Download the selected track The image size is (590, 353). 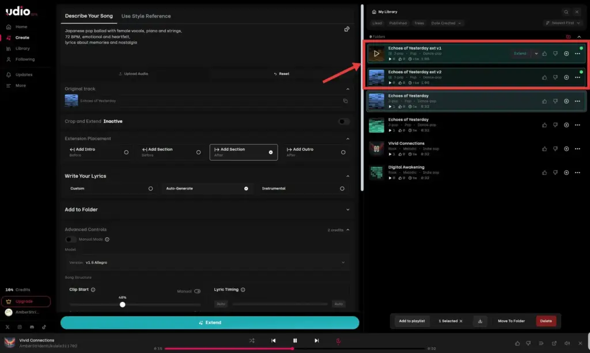(x=480, y=321)
